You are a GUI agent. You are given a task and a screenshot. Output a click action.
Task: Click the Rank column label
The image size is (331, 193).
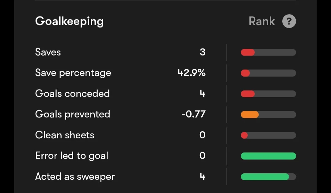(x=262, y=21)
